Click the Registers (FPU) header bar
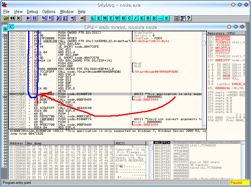 (226, 33)
